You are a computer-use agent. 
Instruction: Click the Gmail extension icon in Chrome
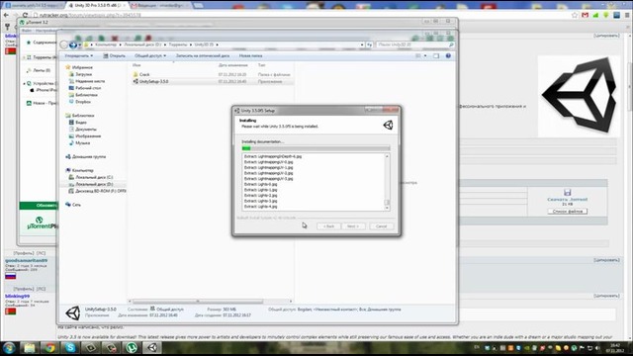(x=585, y=15)
